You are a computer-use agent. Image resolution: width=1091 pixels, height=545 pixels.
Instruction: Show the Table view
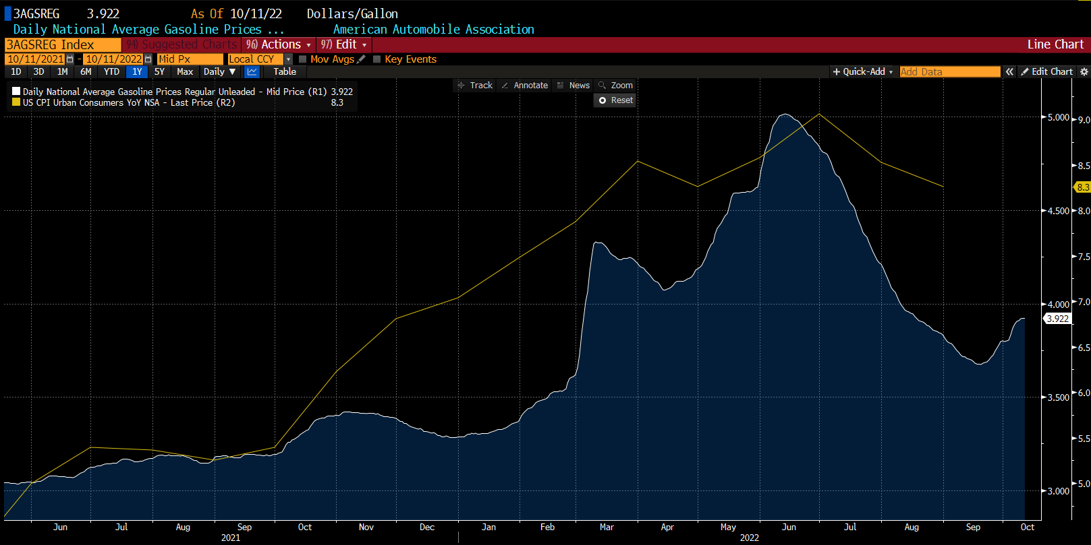(285, 71)
